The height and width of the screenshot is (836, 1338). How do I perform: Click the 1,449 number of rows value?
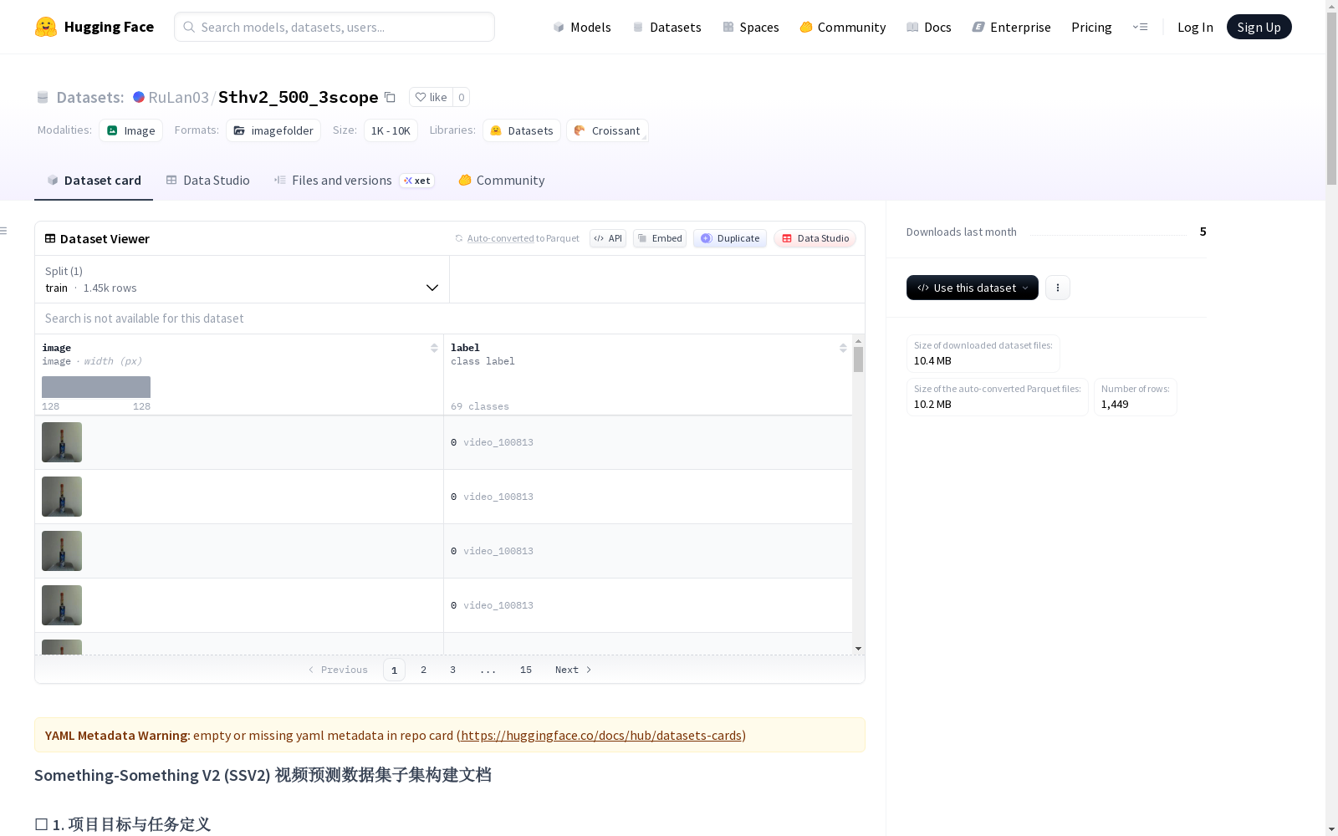[x=1115, y=404]
